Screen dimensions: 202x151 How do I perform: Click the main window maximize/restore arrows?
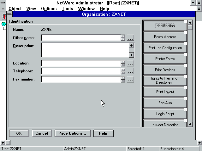tap(199, 3)
